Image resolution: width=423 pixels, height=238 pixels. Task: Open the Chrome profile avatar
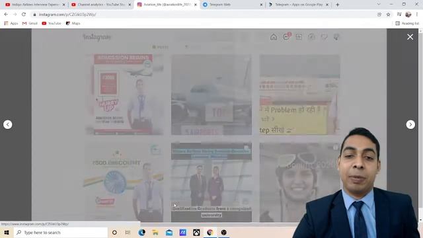[408, 15]
